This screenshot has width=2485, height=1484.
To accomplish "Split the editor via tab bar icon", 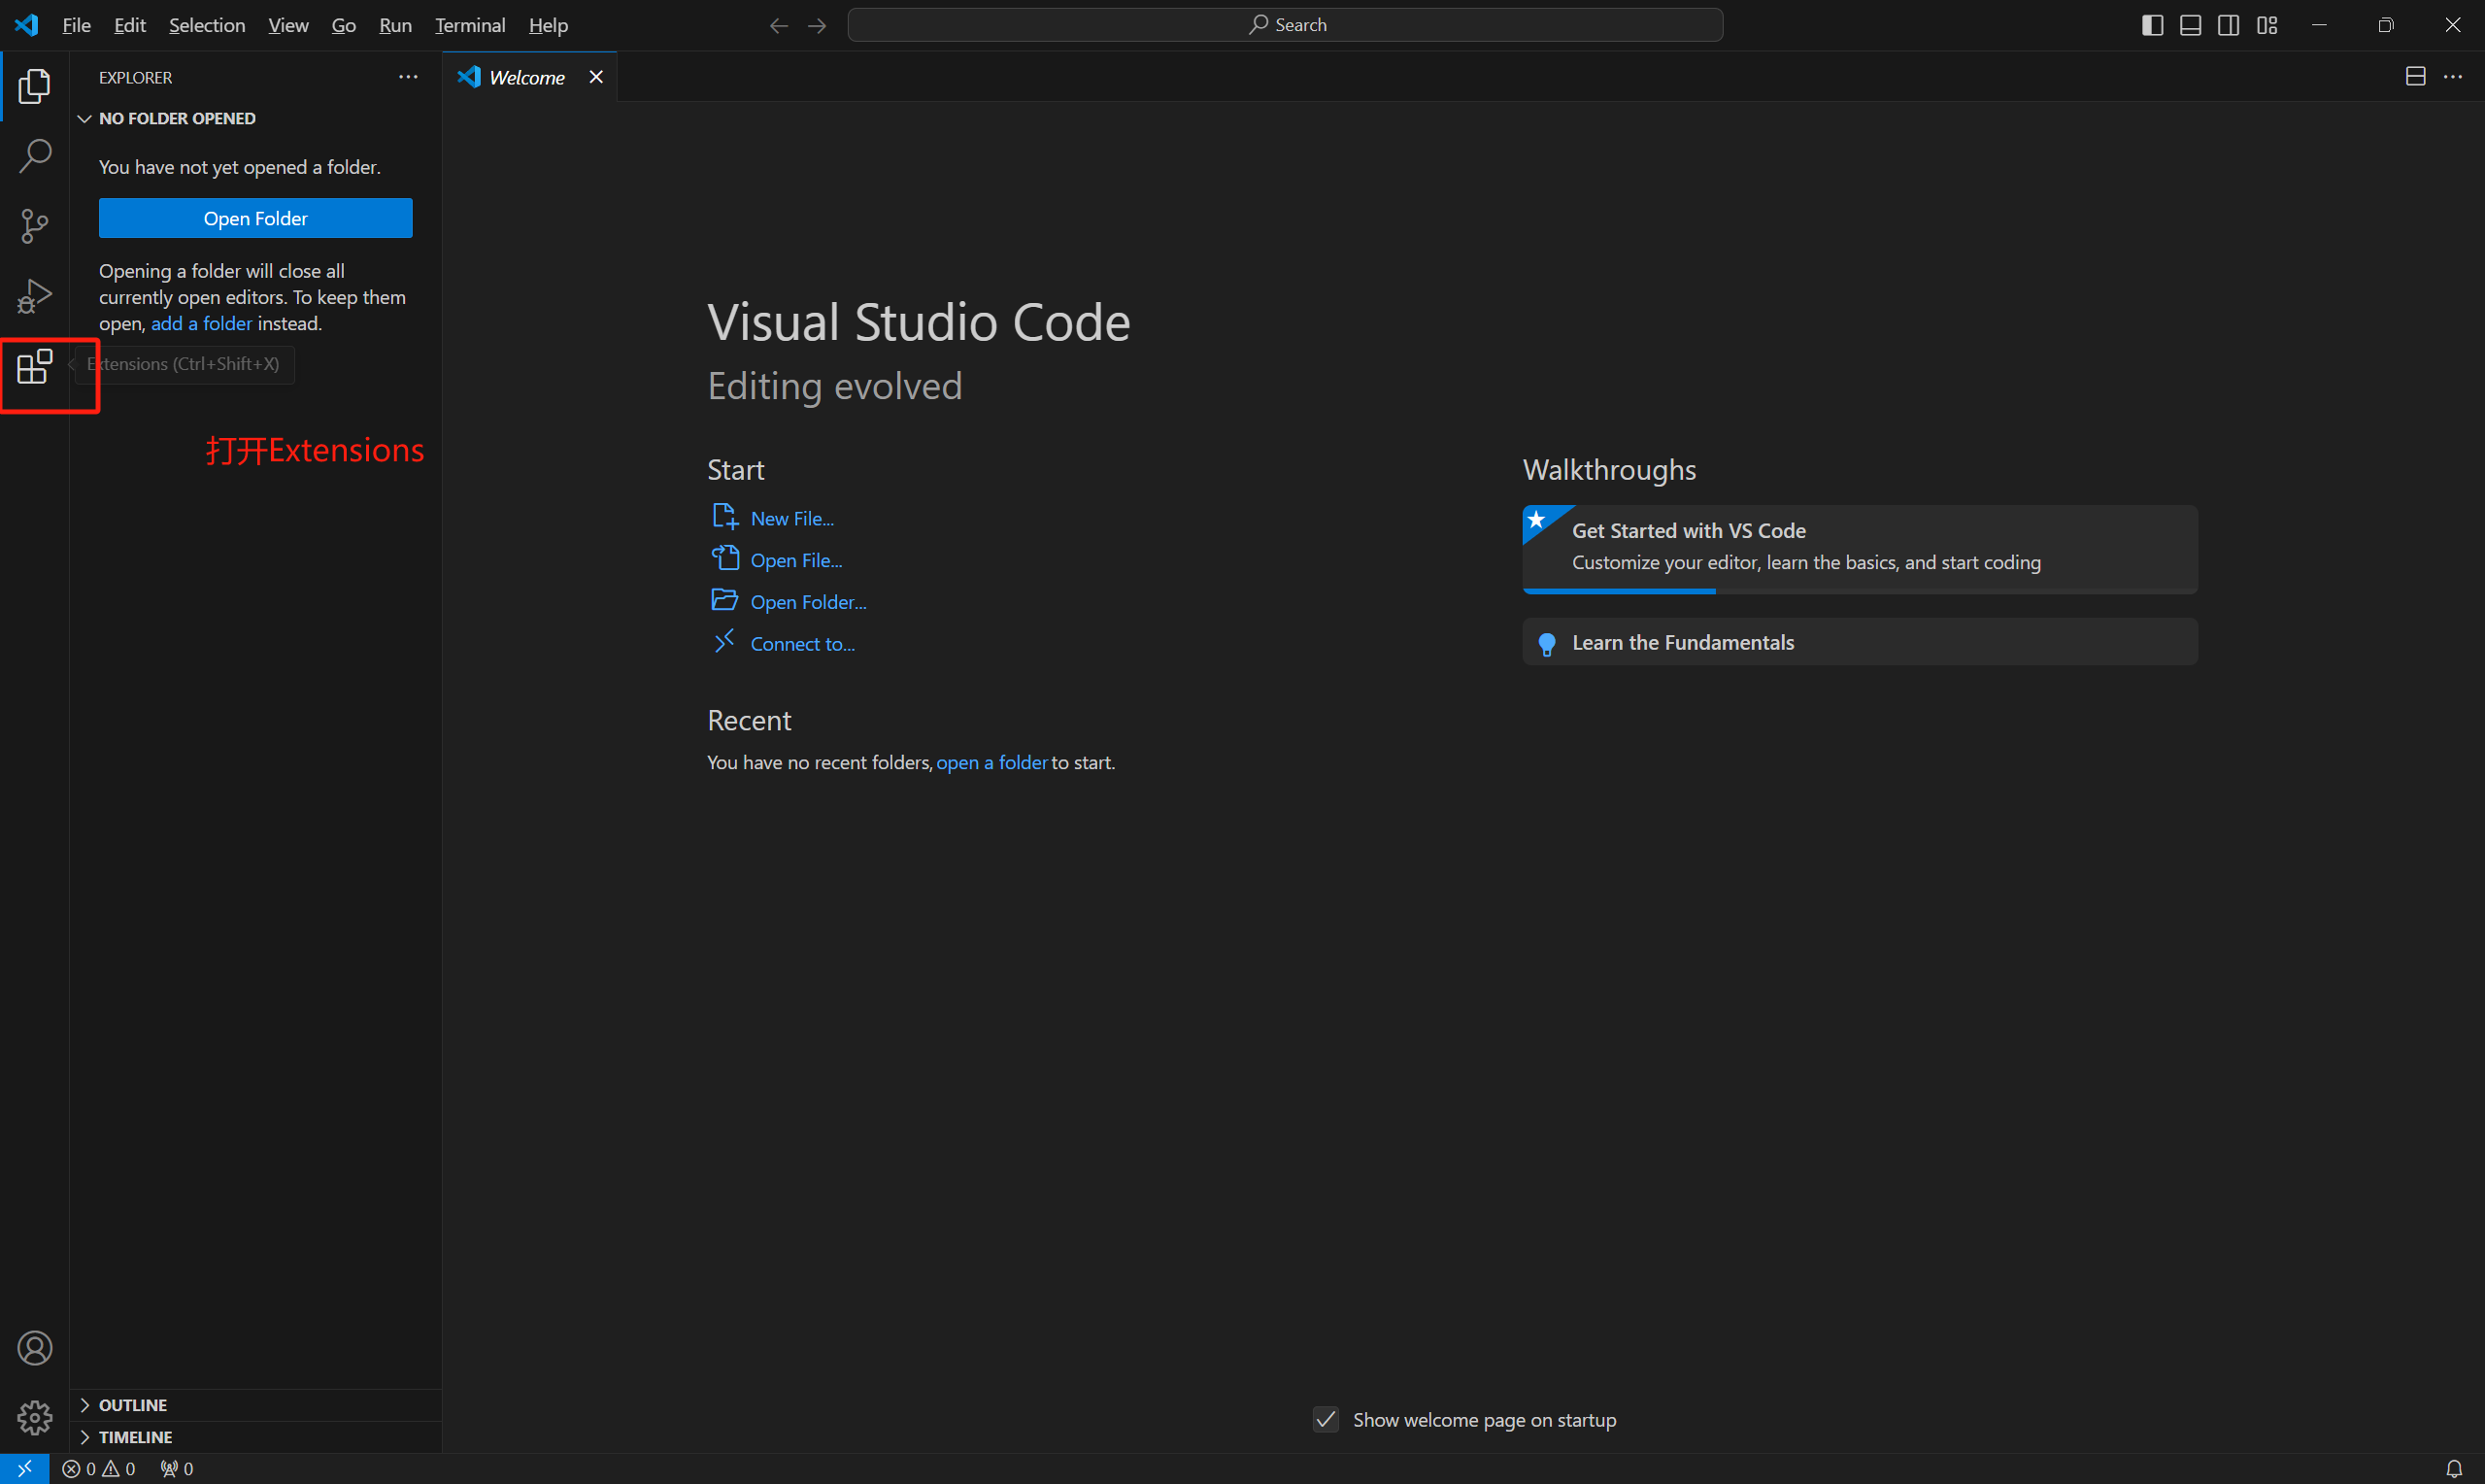I will click(2415, 76).
